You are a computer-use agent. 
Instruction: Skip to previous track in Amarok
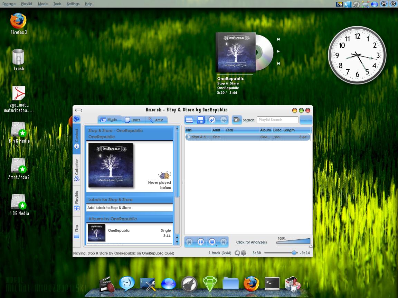pyautogui.click(x=189, y=242)
